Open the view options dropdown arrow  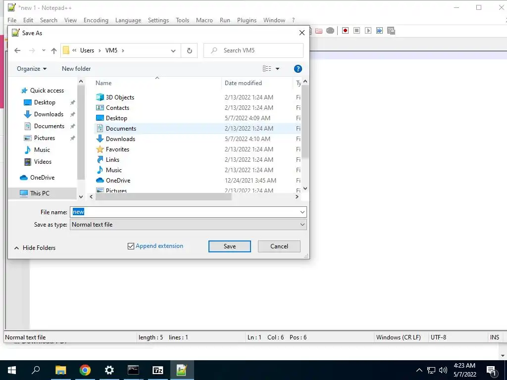277,69
